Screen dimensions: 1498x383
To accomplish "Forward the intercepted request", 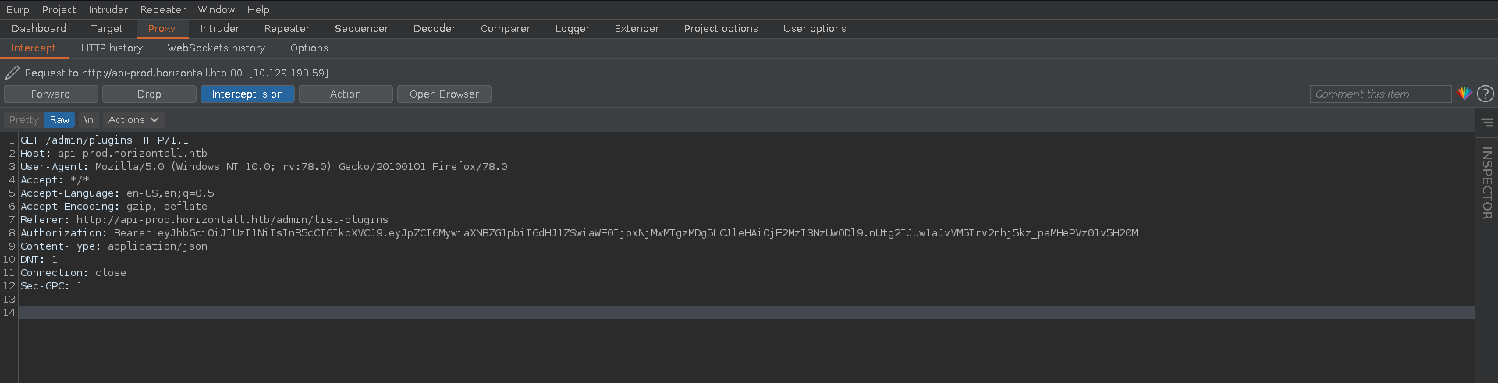I will tap(51, 94).
